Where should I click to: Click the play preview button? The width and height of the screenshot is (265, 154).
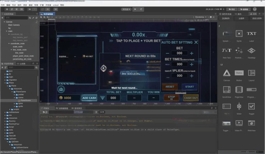pos(135,9)
